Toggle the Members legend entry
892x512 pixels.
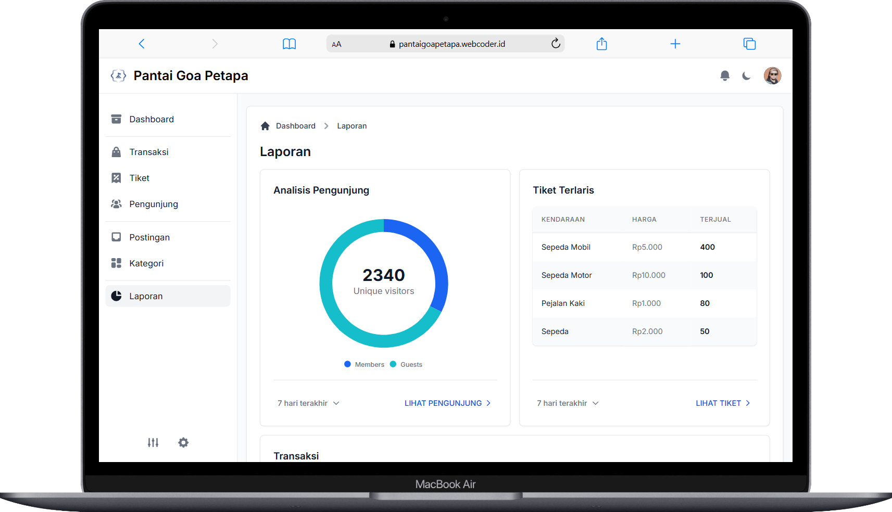click(364, 364)
